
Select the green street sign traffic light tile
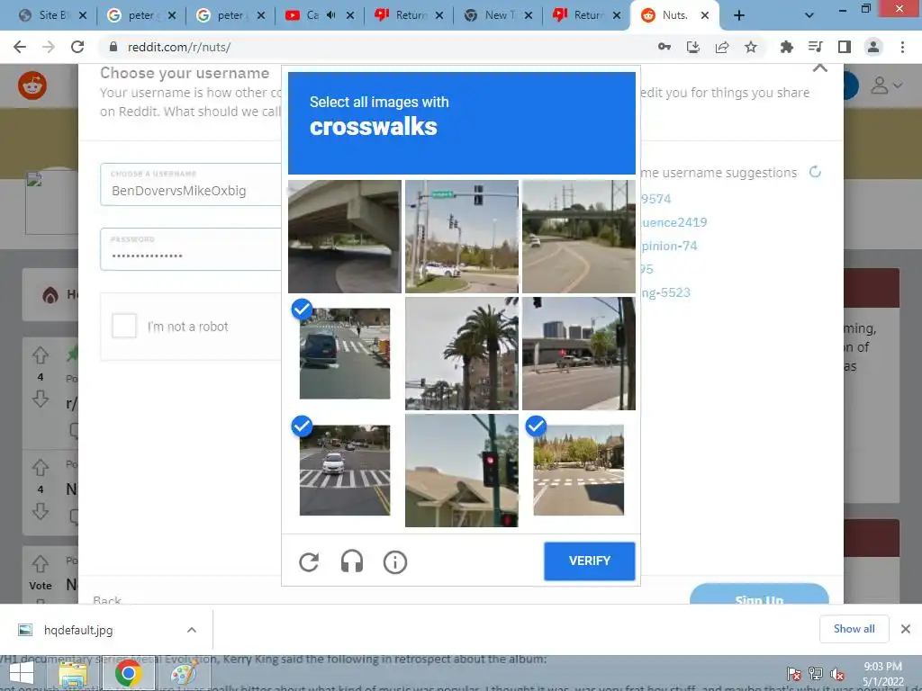pos(462,237)
